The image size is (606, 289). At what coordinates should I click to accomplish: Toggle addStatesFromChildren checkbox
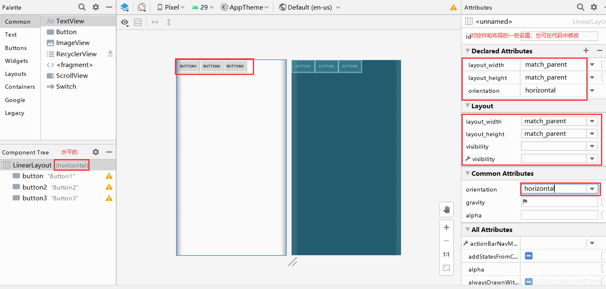pyautogui.click(x=529, y=256)
